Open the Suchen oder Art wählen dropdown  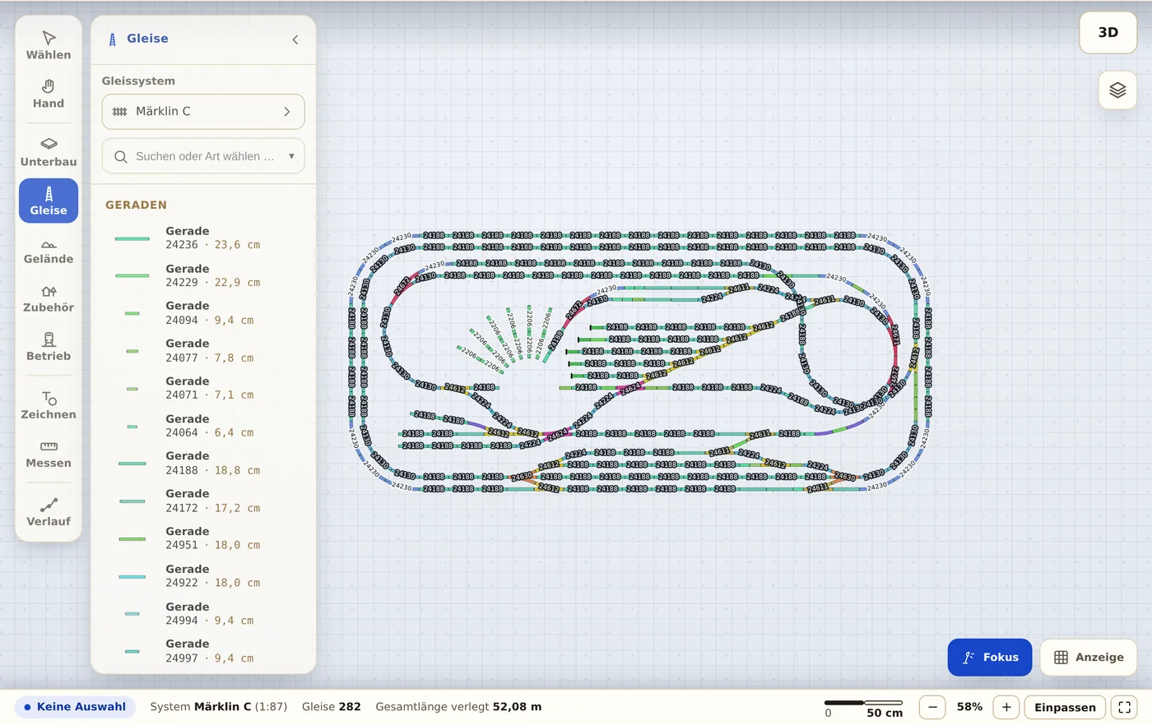tap(203, 156)
